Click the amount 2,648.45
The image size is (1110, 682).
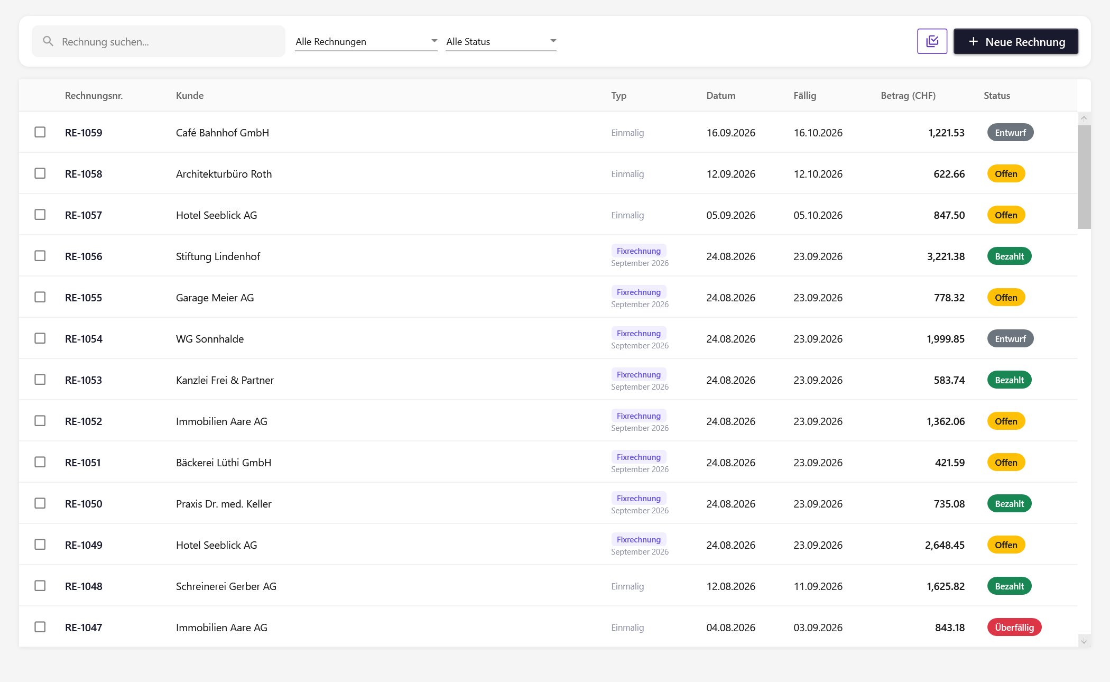coord(945,545)
